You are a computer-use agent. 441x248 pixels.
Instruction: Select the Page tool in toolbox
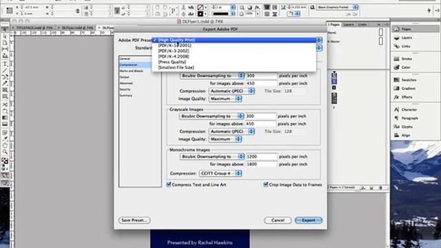tap(5, 43)
